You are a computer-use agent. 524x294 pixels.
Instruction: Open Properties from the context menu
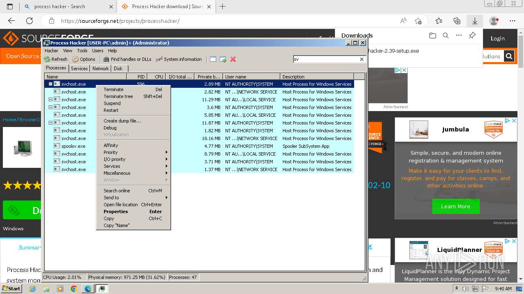(133, 212)
